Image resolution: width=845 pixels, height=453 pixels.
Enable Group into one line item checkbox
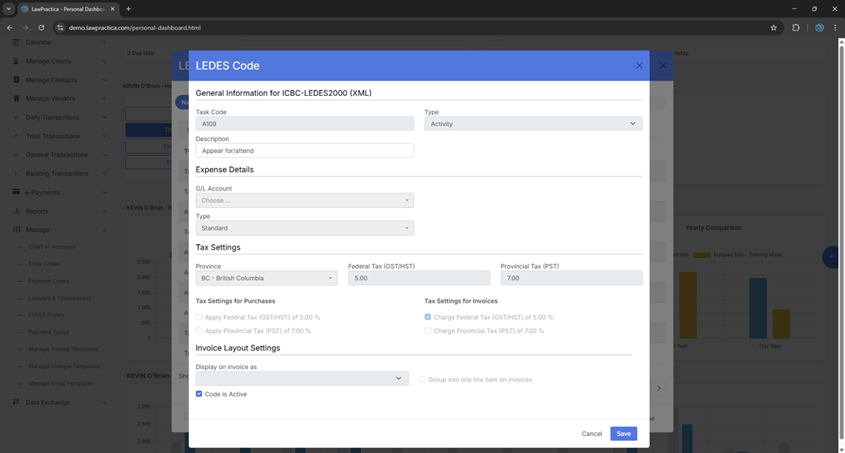422,379
